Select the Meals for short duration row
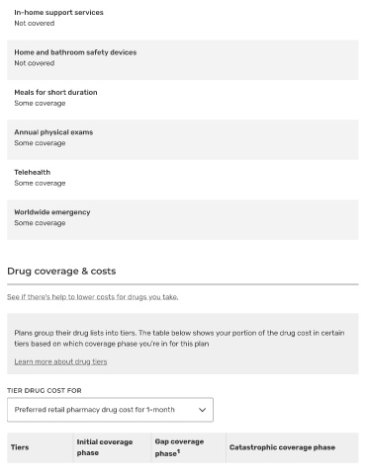Screen dimensions: 366x474 pyautogui.click(x=183, y=100)
